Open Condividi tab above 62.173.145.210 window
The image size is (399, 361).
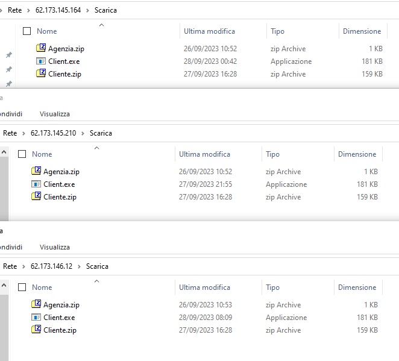[x=11, y=114]
